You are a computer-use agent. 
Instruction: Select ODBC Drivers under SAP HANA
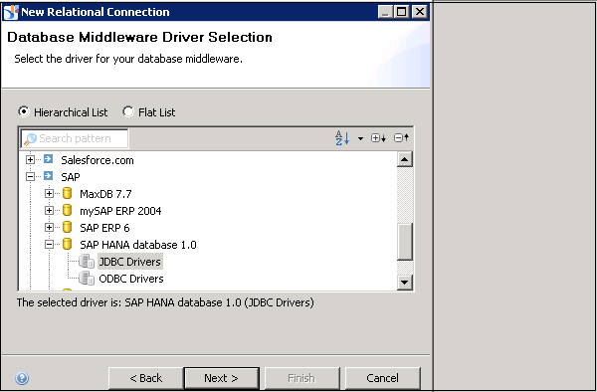131,279
